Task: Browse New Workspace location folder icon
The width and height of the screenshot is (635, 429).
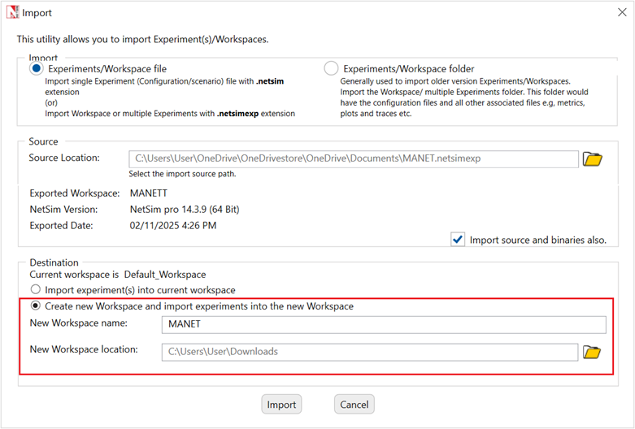Action: [592, 352]
